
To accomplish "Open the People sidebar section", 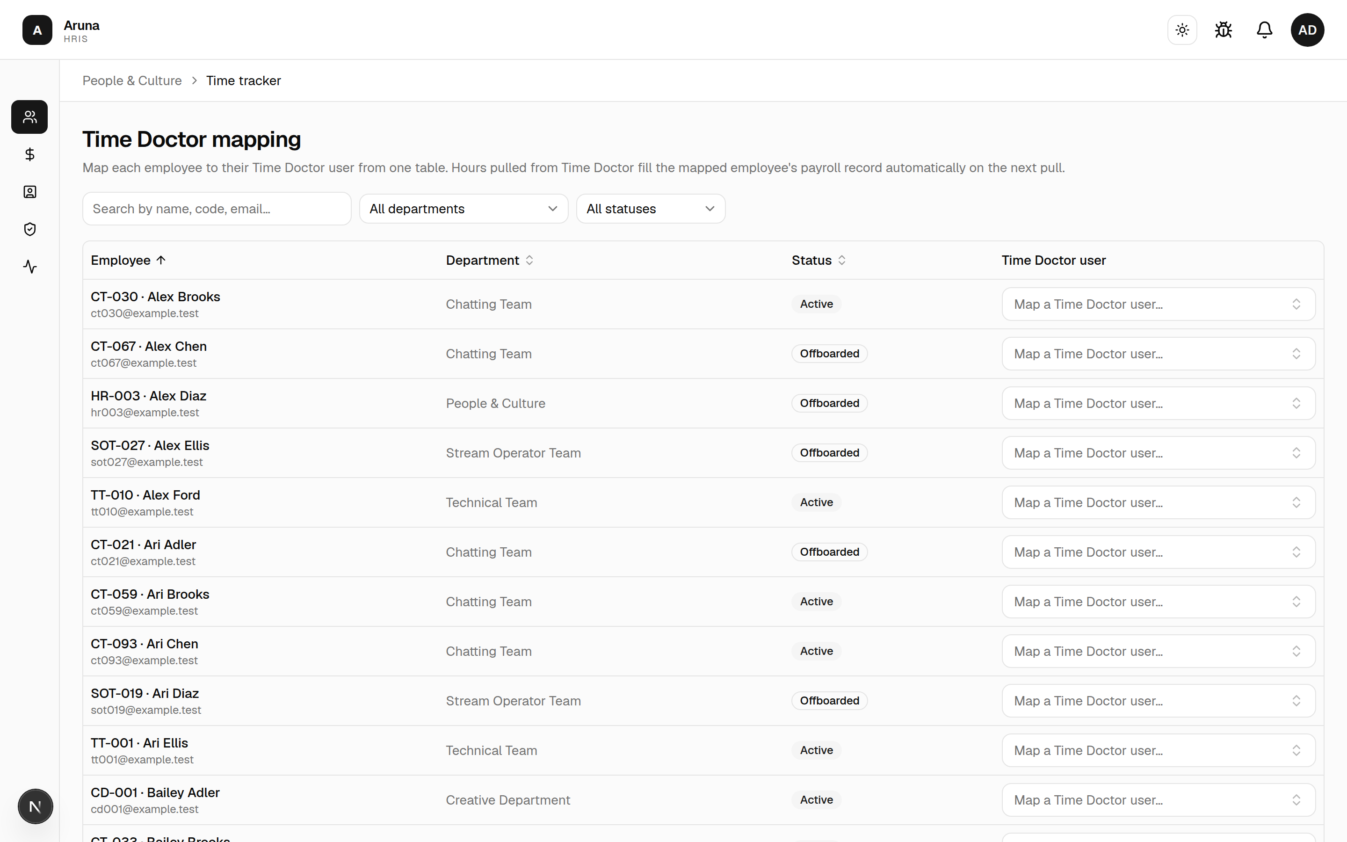I will click(x=29, y=117).
